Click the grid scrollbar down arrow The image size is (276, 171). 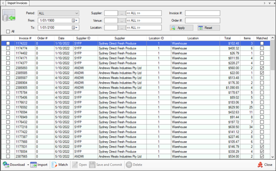(x=272, y=157)
